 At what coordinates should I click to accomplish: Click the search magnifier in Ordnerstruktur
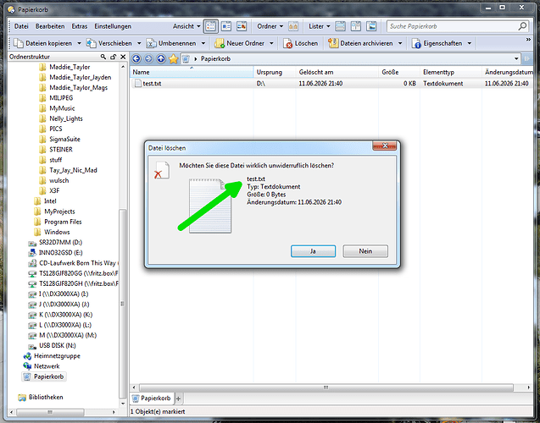coord(103,57)
